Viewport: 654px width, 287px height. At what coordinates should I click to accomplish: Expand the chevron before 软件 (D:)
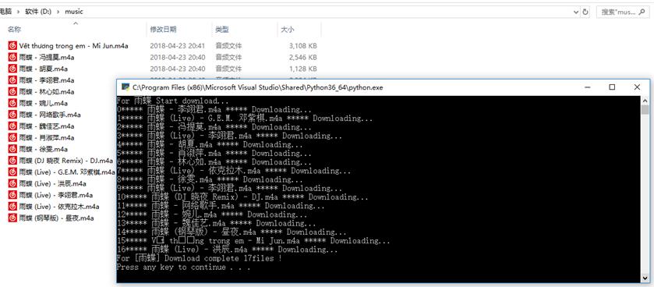pyautogui.click(x=19, y=12)
